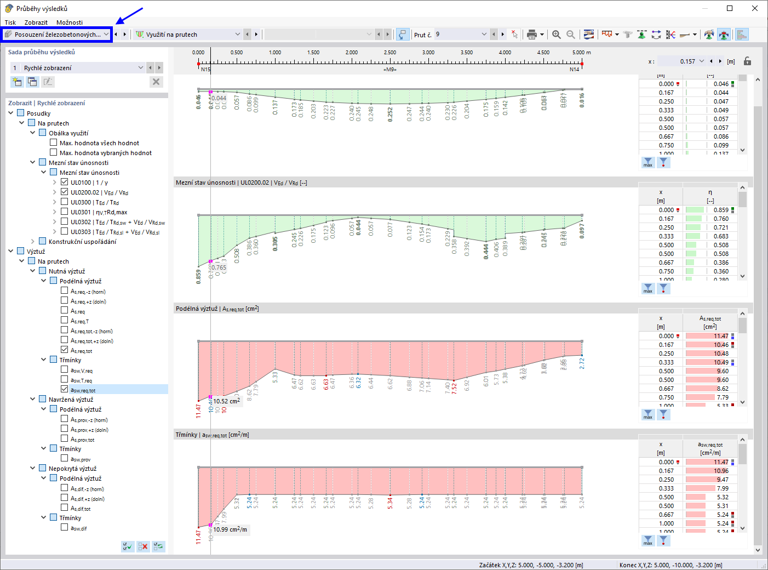Collapse the Nepokrytá výztuž node

pos(33,468)
